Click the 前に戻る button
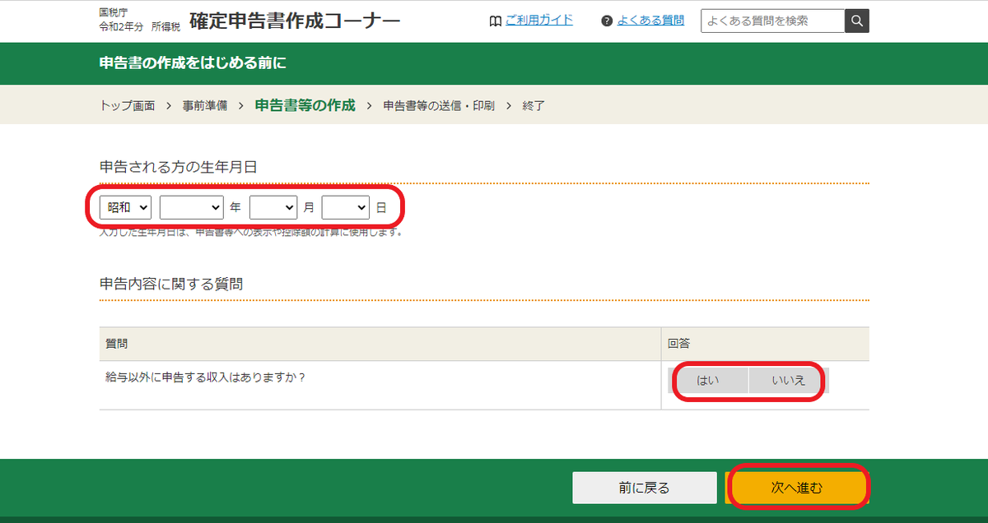Screen dimensions: 988x523 coord(645,488)
